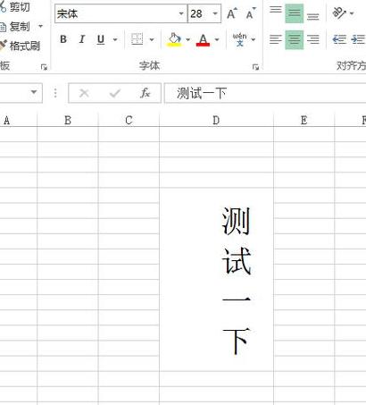Click the formula bar text 测试一下
The height and width of the screenshot is (405, 366).
(x=202, y=93)
